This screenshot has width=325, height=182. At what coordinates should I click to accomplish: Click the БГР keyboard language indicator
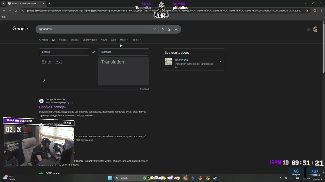click(298, 178)
